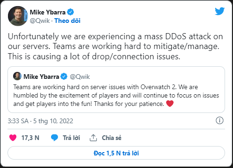Open Mike Ybarra's large profile avatar
The image size is (233, 168).
[18, 16]
